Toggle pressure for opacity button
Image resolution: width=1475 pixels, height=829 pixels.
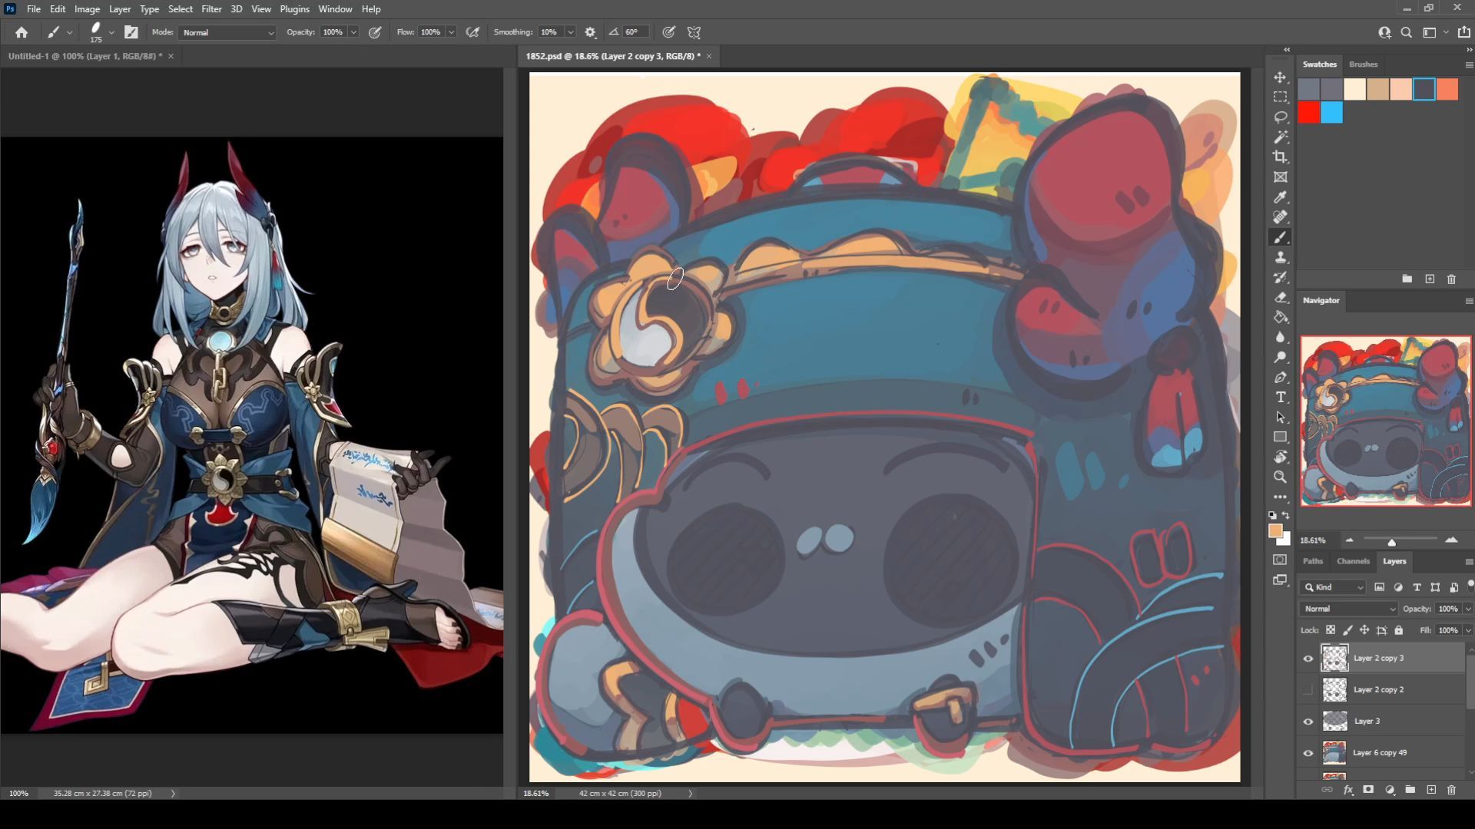click(375, 32)
